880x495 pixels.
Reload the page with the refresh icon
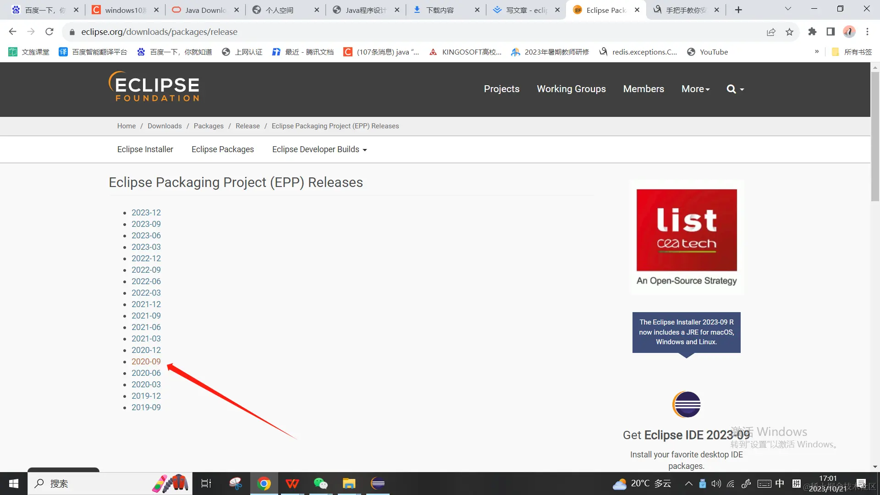(49, 32)
